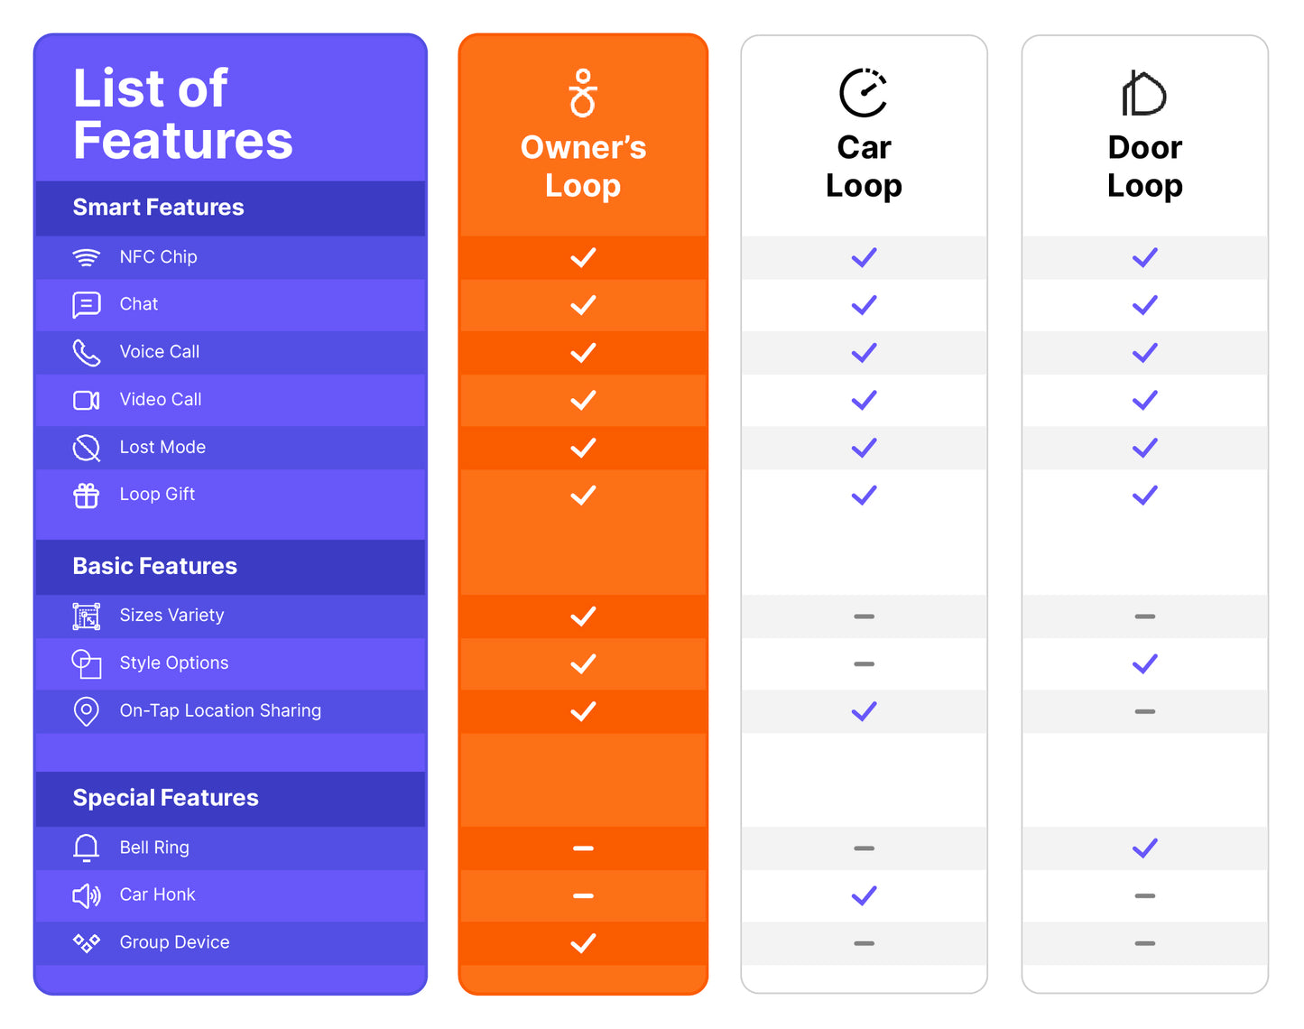This screenshot has width=1304, height=1029.
Task: Click the Chat speech bubble icon
Action: 86,305
